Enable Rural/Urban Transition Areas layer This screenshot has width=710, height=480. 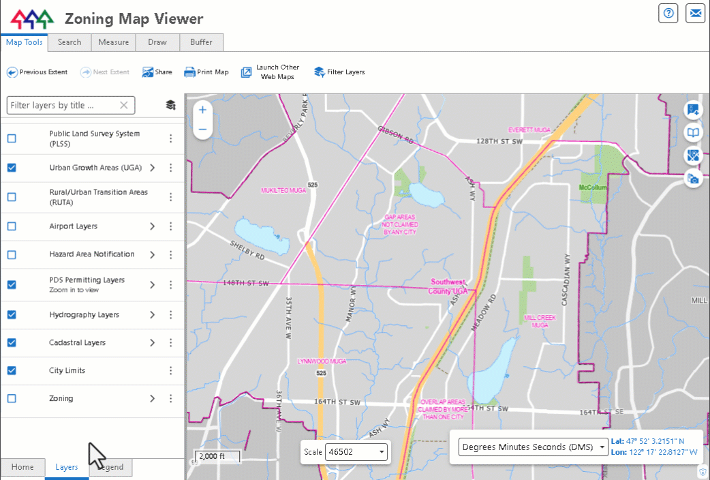12,197
